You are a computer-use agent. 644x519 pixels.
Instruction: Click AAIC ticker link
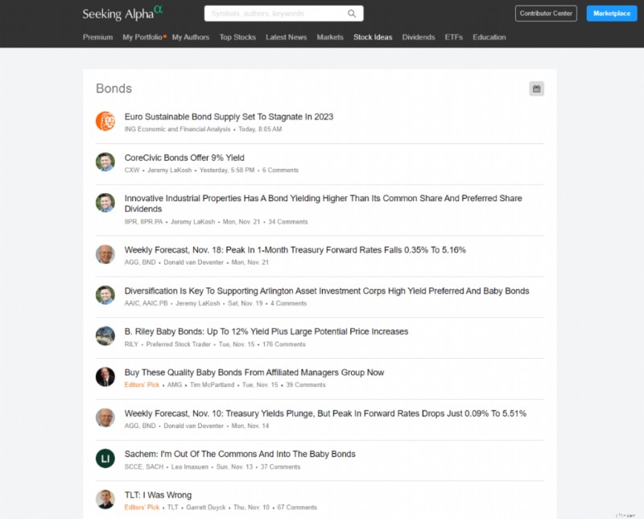131,303
